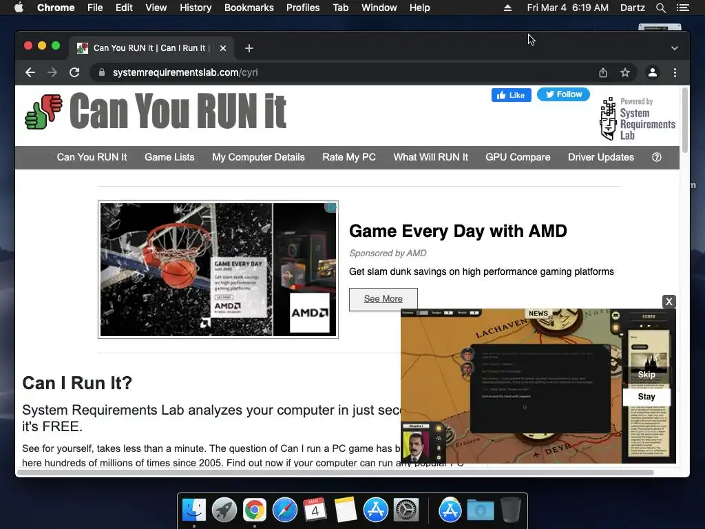705x529 pixels.
Task: Bookmark this page with the star icon
Action: [x=625, y=72]
